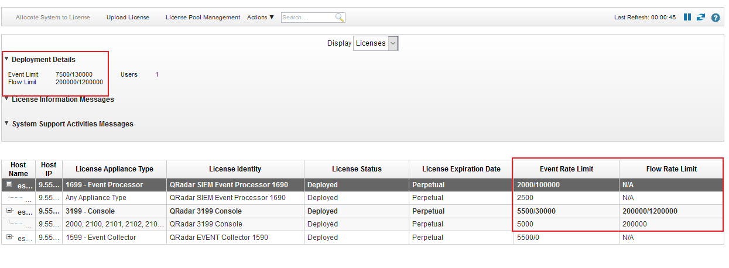This screenshot has width=729, height=268.
Task: Expand the 1599 Event Collector row
Action: 9,237
